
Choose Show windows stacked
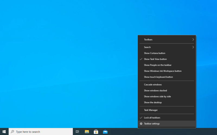pos(167,90)
